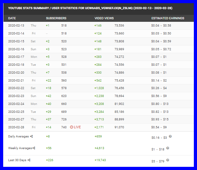Click earnings $0.14 - $2
The height and width of the screenshot is (170, 197).
point(159,81)
